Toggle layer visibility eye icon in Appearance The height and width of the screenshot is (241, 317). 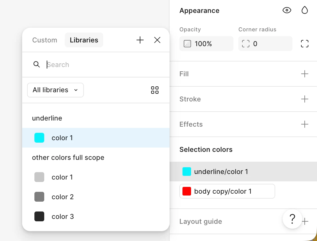pos(287,10)
